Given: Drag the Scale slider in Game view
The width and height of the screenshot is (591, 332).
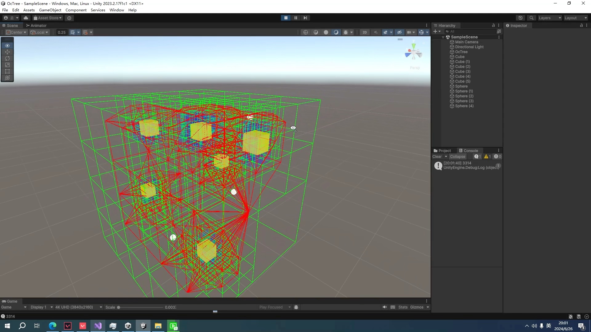Looking at the screenshot, I should click(x=118, y=307).
